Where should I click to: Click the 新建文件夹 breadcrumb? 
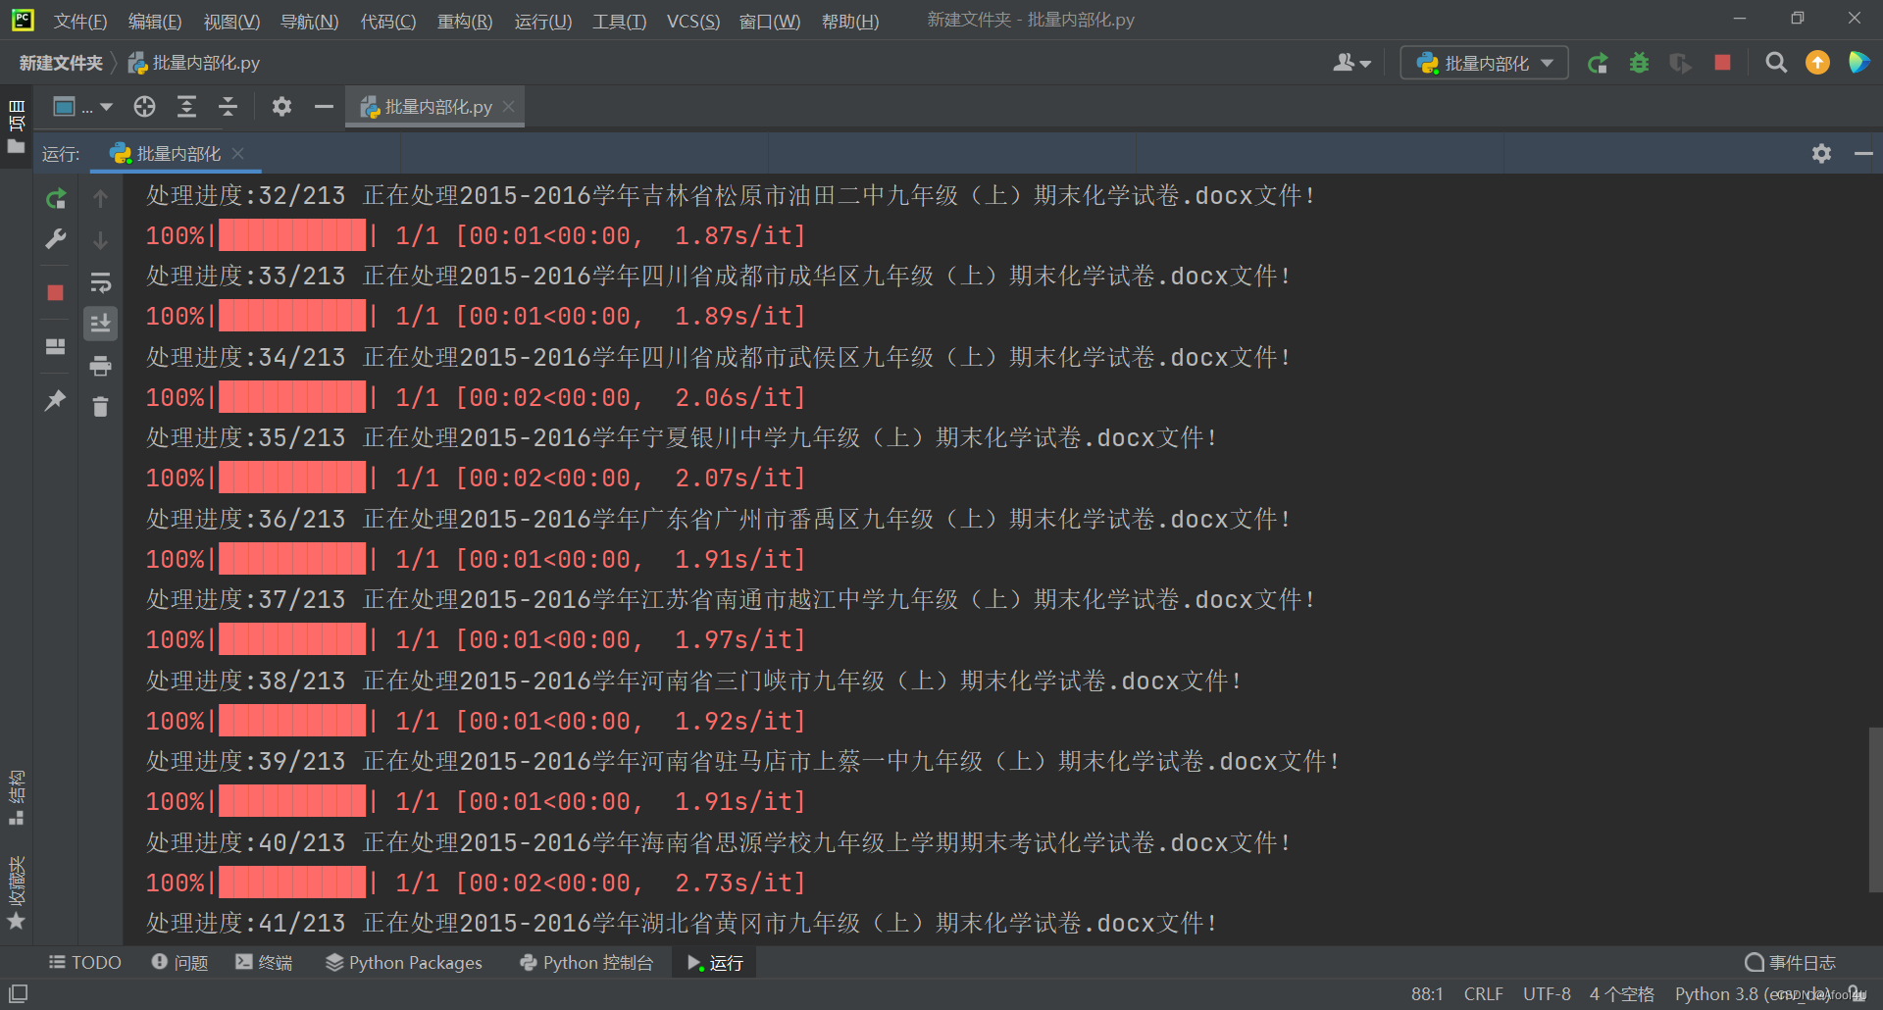click(61, 64)
